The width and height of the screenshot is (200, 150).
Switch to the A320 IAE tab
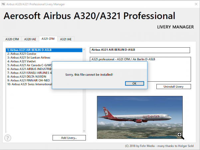(x=30, y=39)
